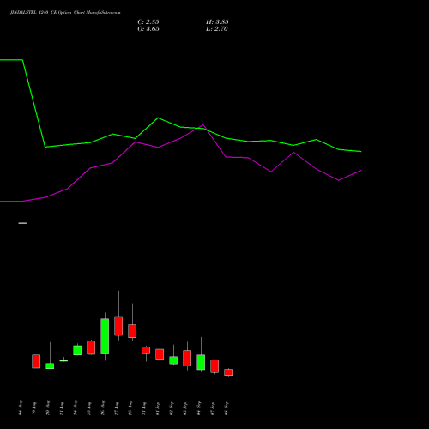429x429 pixels.
Task: Click the red candle above 19 Aug
Action: 36,361
